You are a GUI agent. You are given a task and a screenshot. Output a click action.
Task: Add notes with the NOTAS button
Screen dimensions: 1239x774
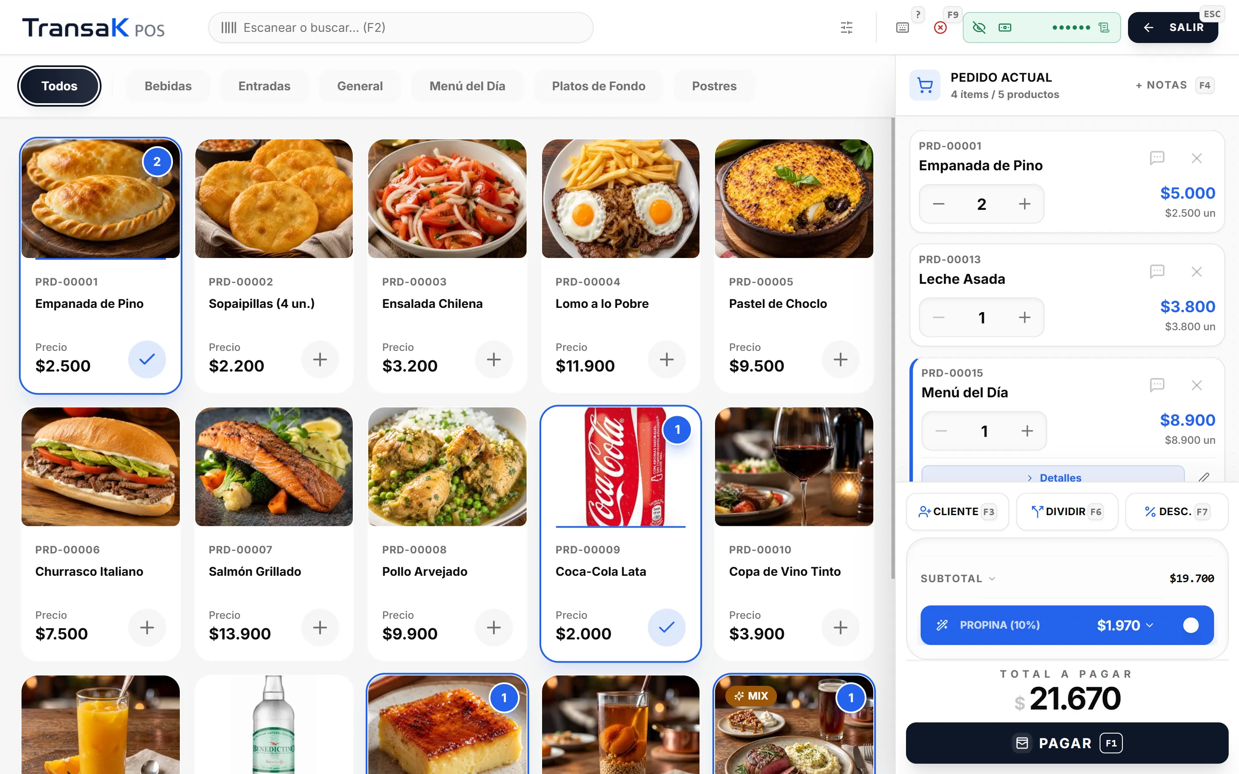(1174, 86)
